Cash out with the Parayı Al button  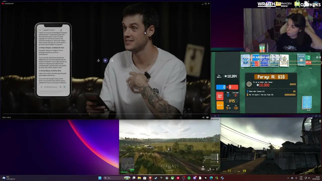coord(271,77)
